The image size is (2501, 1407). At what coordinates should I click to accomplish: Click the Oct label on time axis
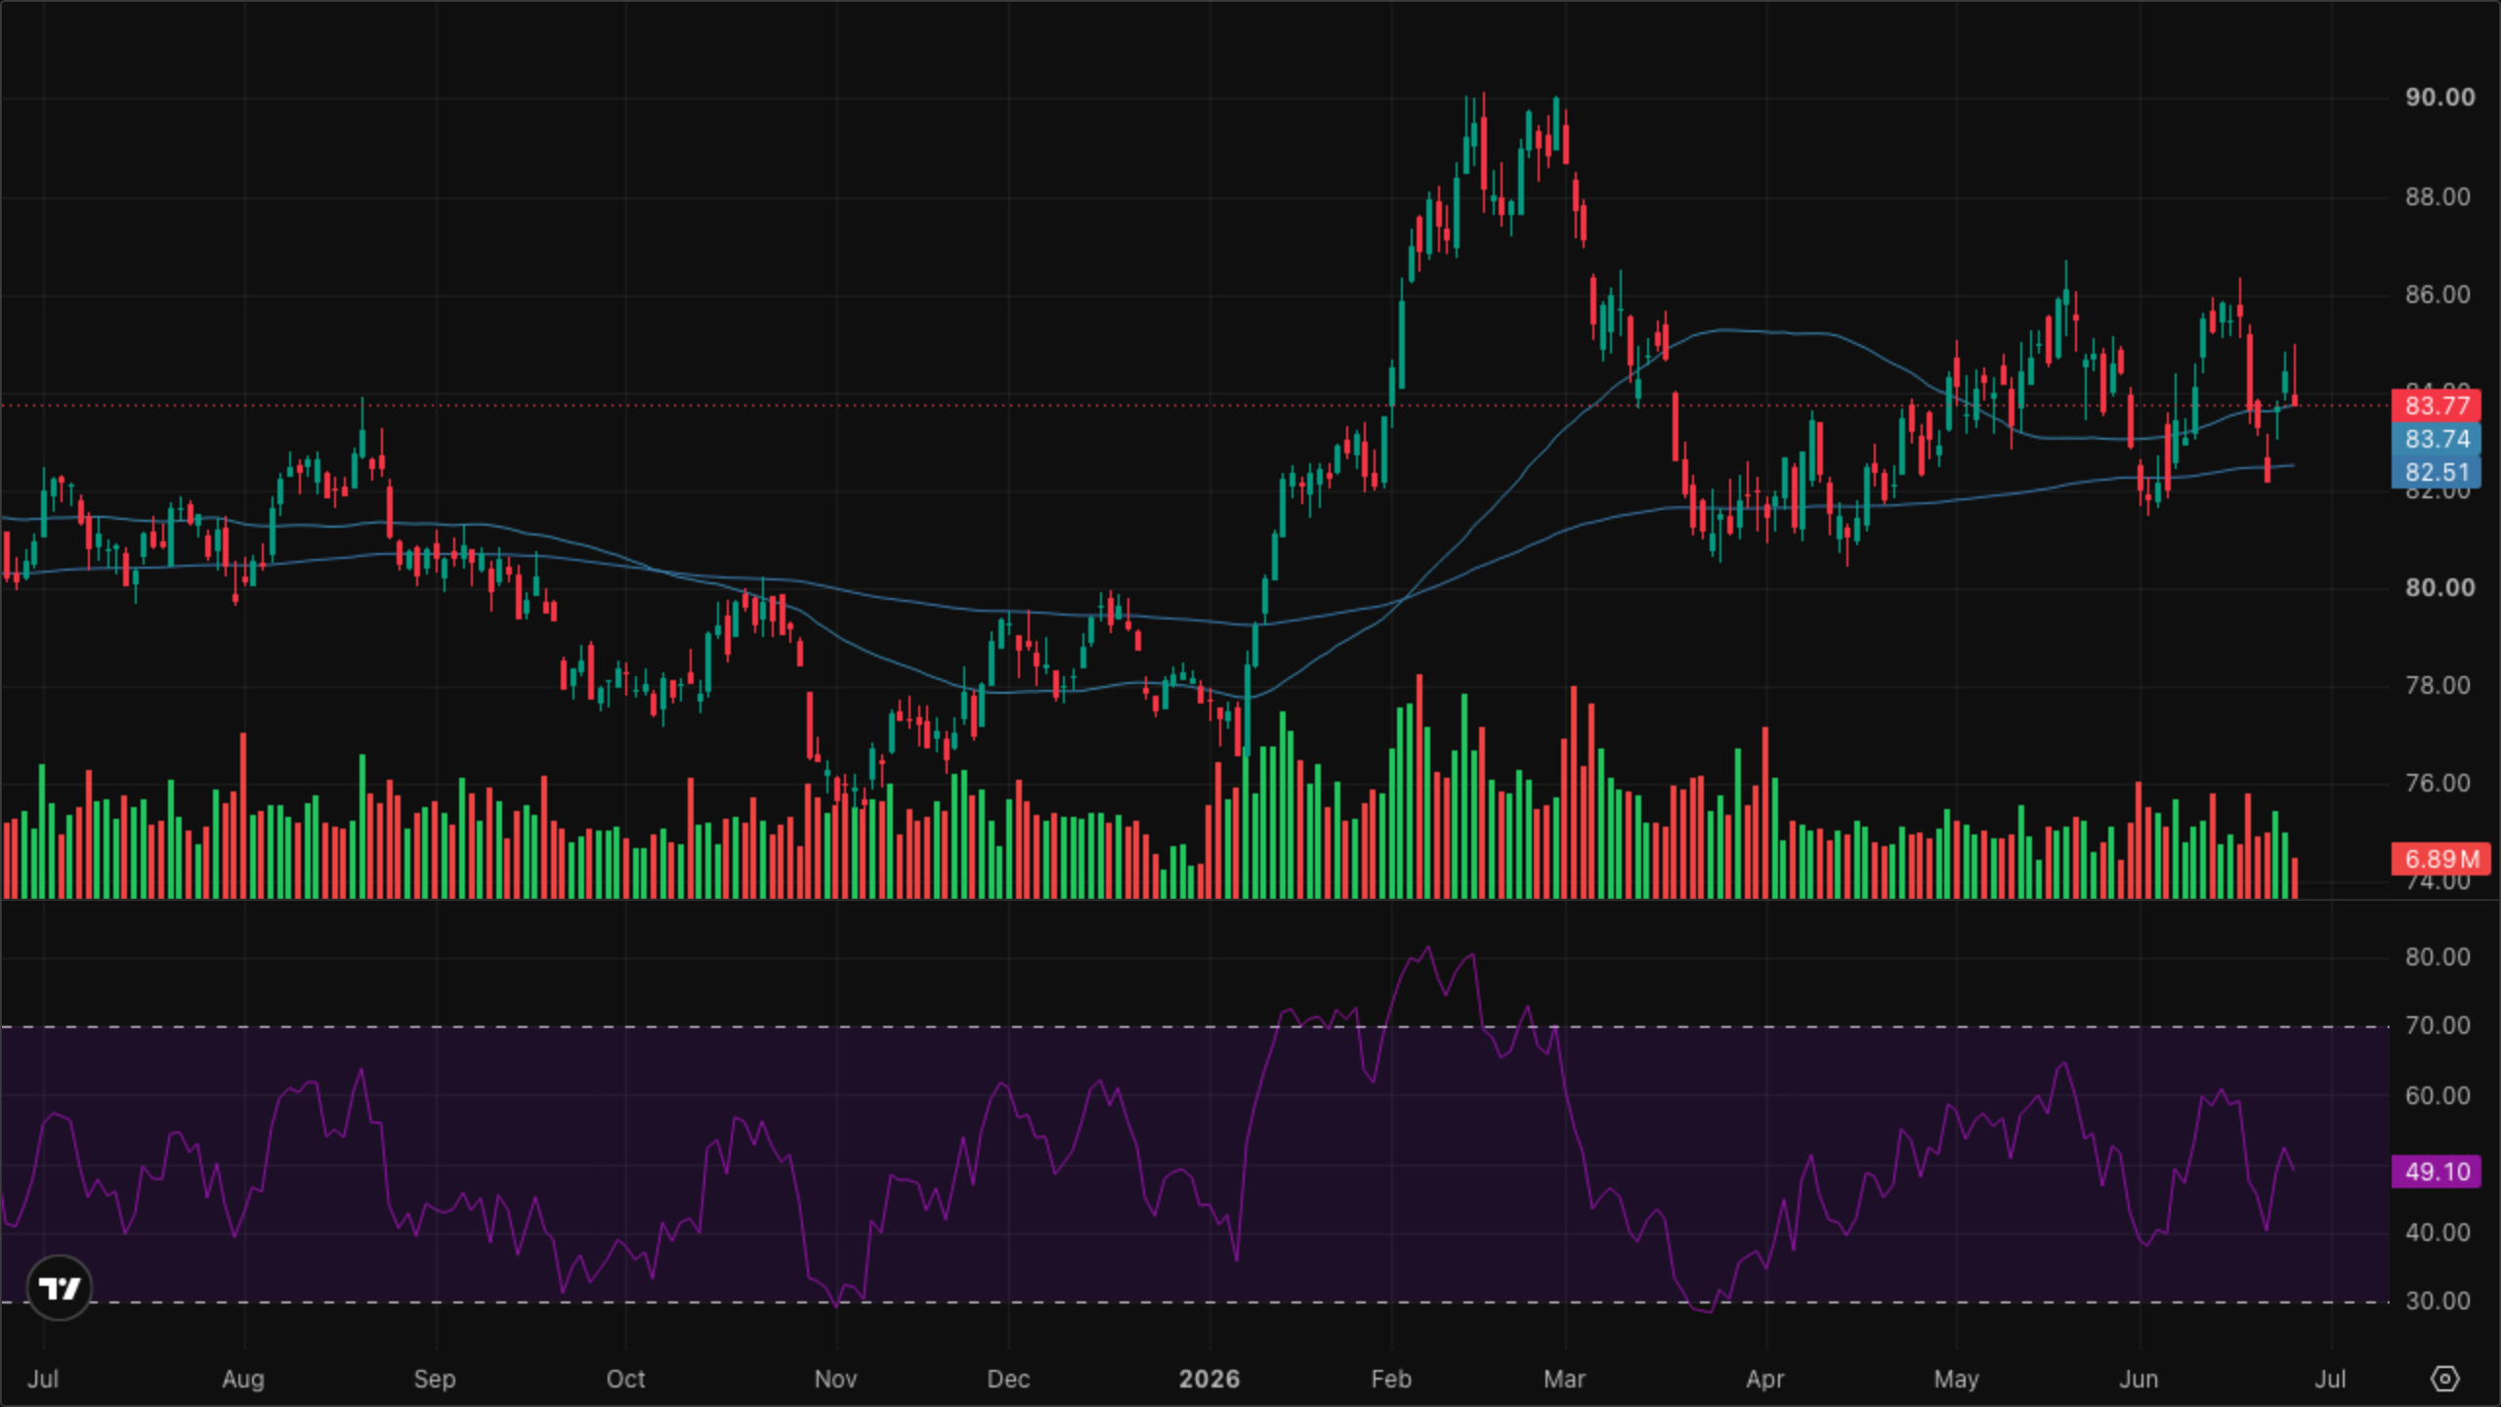point(625,1379)
